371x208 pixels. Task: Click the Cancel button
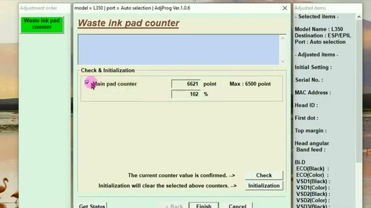(237, 206)
